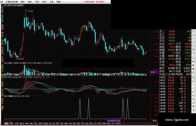Click the minus button beside 日线 label
196x126 pixels.
coord(154,123)
